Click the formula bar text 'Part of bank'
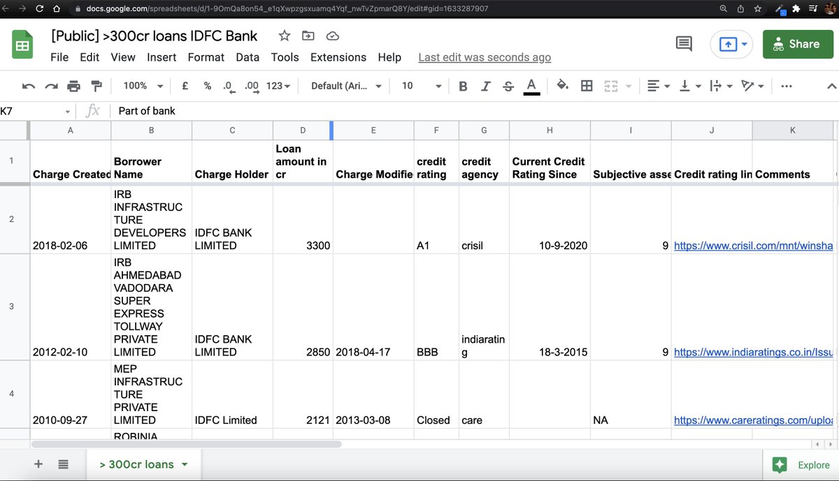Screen dimensions: 839x481 click(x=147, y=111)
